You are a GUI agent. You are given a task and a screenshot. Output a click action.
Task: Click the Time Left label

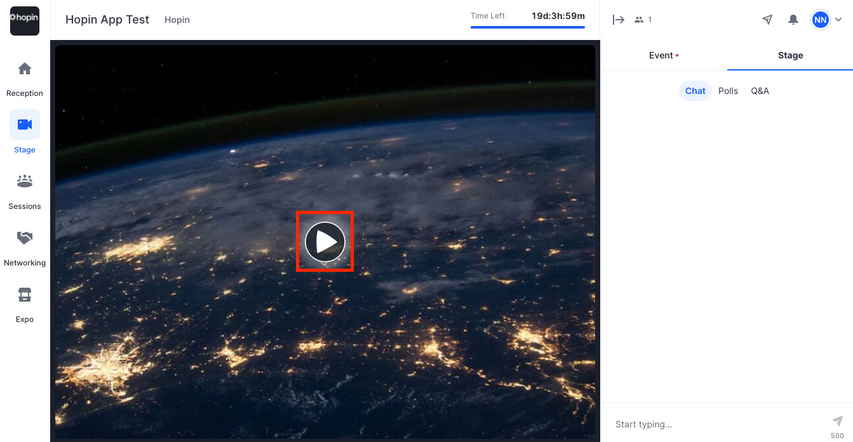pyautogui.click(x=488, y=16)
